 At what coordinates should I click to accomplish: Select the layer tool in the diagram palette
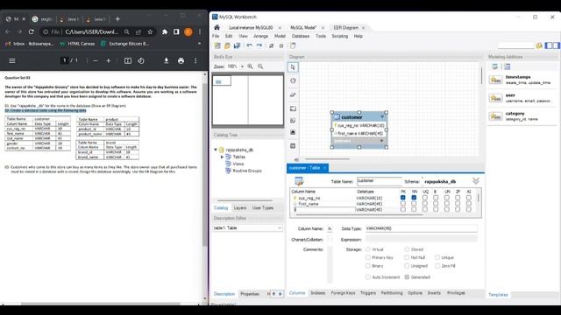pyautogui.click(x=293, y=108)
